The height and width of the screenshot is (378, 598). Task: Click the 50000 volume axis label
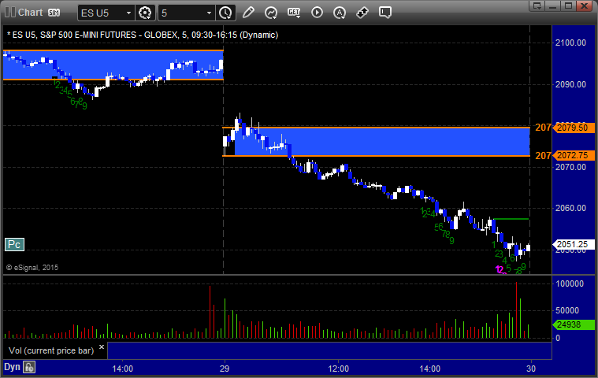[x=567, y=310]
